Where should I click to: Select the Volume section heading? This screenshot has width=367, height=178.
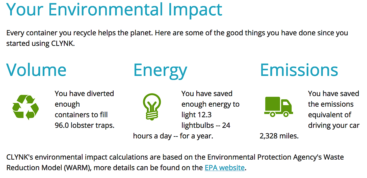36,70
